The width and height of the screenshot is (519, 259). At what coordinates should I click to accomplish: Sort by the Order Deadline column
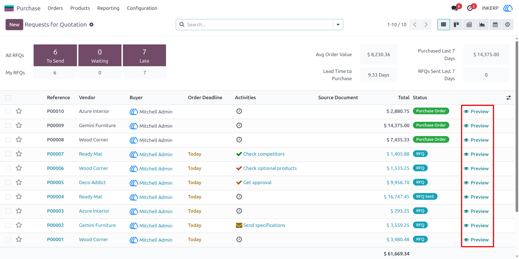click(x=205, y=98)
